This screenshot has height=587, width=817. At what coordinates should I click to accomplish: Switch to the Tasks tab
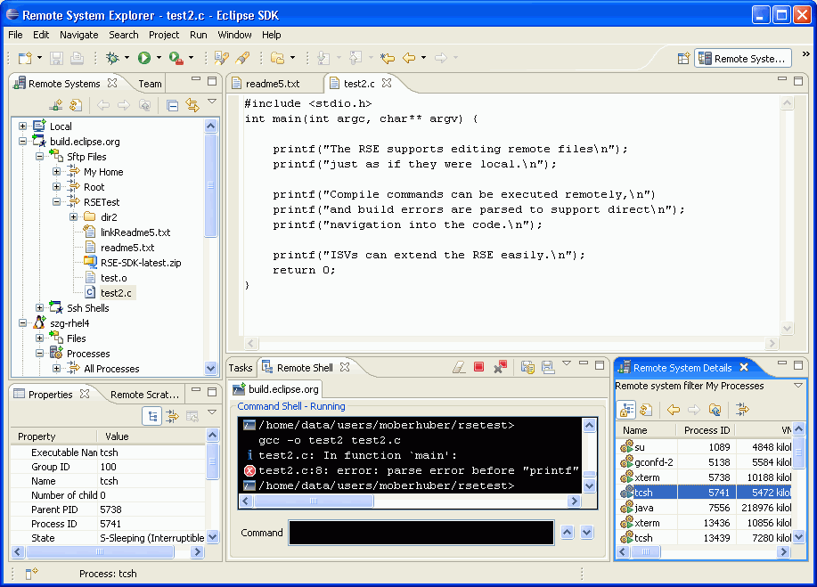pos(241,368)
